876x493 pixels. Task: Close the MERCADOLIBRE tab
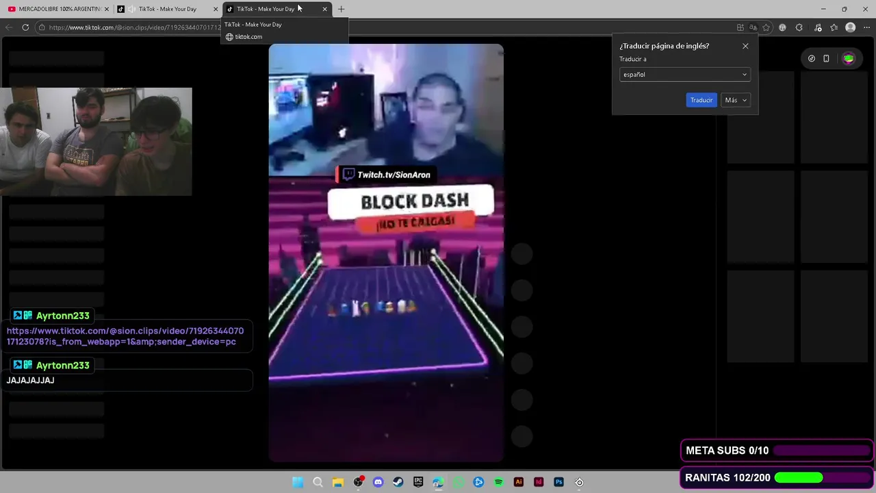(107, 9)
